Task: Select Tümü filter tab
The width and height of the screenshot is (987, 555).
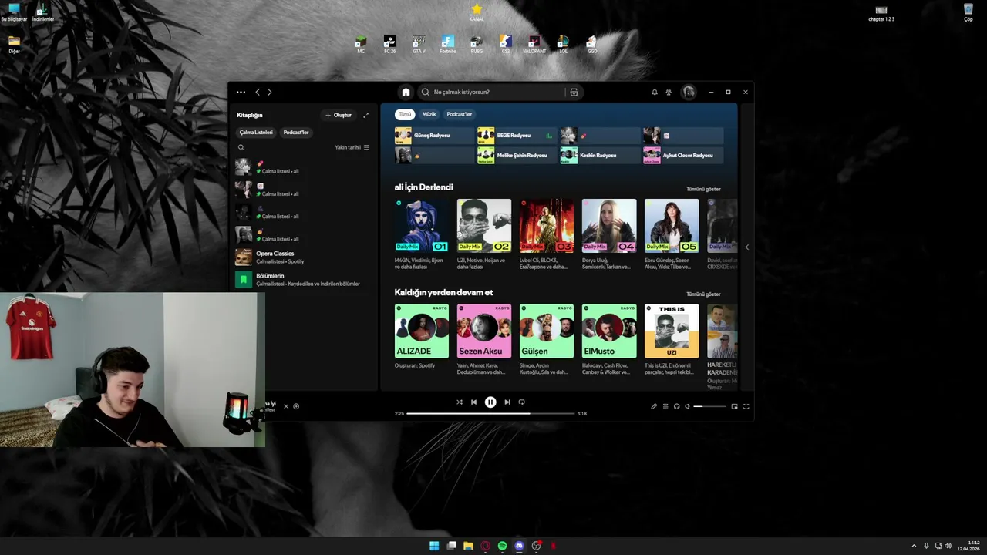Action: (x=405, y=114)
